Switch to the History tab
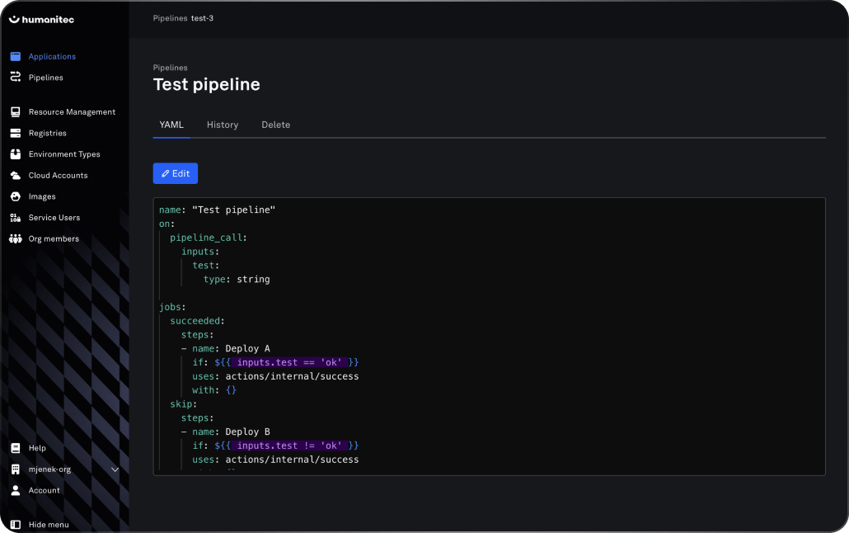 [x=223, y=125]
